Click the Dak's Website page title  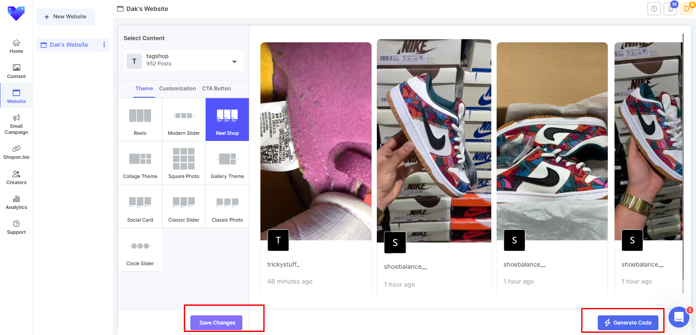147,9
